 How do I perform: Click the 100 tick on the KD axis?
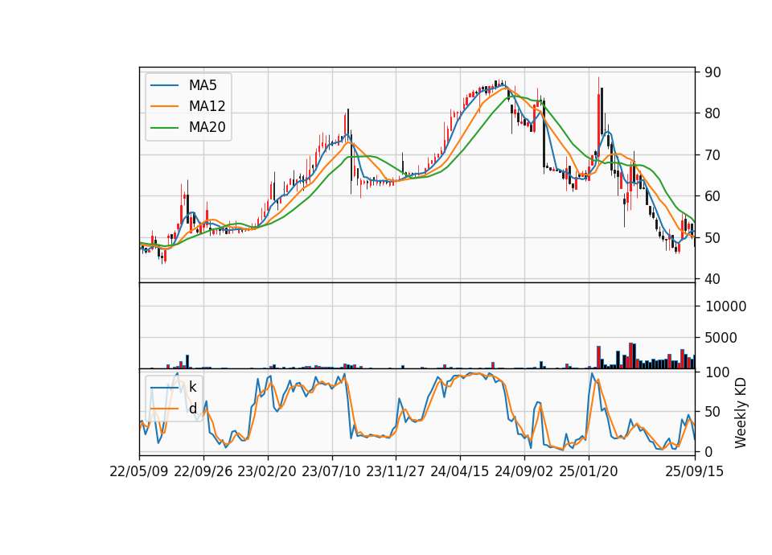coord(717,372)
